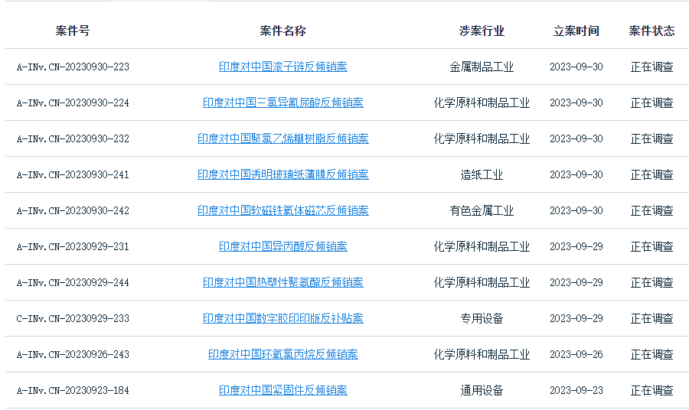The image size is (689, 410).
Task: Click the 印度对中国聚氯乙烯糊树脂反倾销案 case link
Action: pos(282,138)
